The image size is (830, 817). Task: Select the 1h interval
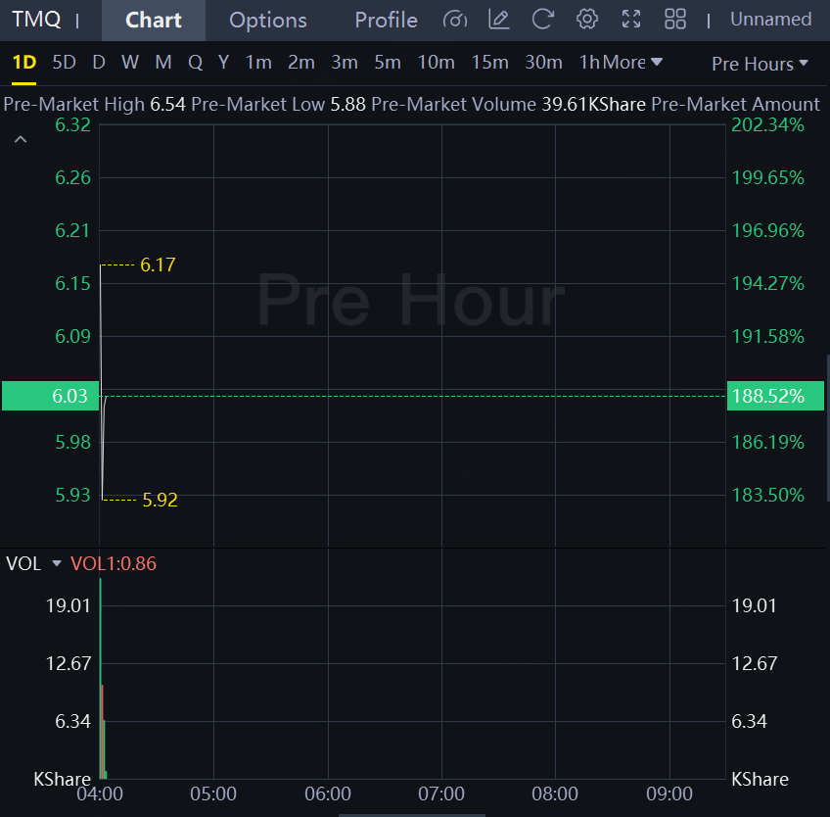tap(589, 63)
